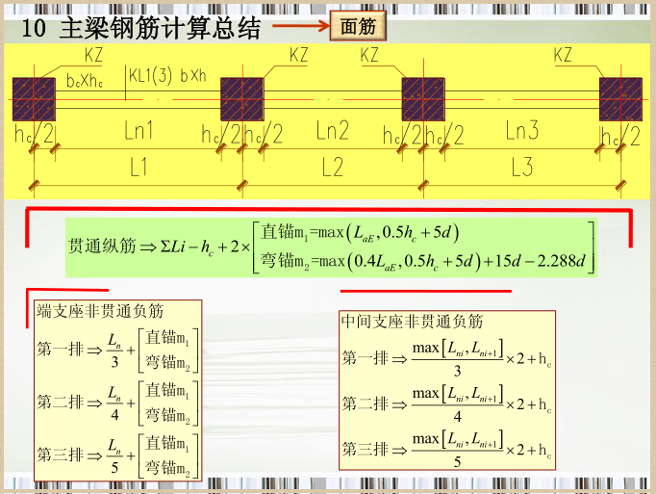Select the KL1(3) bxh beam label

[167, 76]
